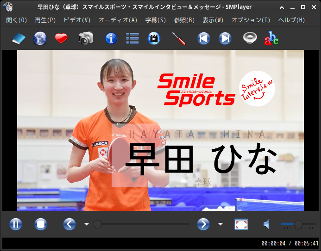The height and width of the screenshot is (251, 321).
Task: Click the video display area
Action: point(160,130)
